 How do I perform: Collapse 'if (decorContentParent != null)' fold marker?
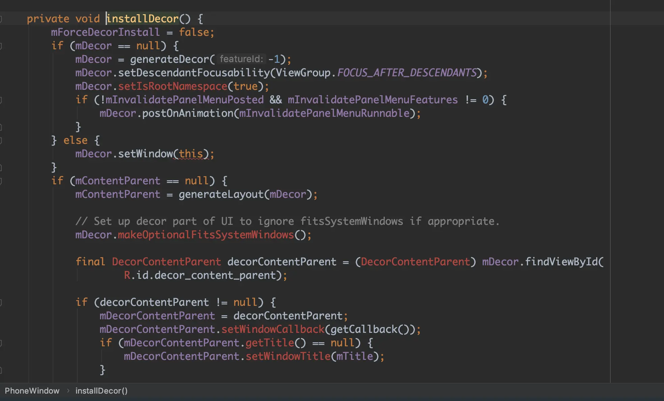[1, 302]
